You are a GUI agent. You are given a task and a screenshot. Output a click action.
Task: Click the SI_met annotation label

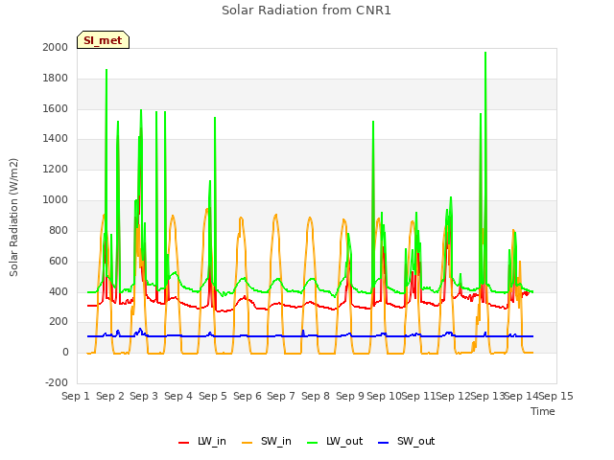click(x=103, y=40)
